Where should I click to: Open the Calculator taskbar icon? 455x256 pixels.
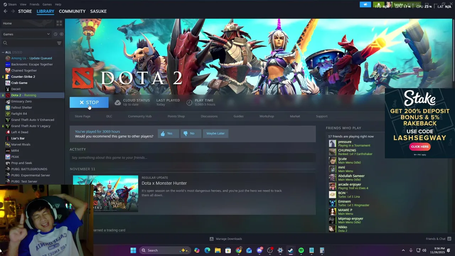click(322, 250)
